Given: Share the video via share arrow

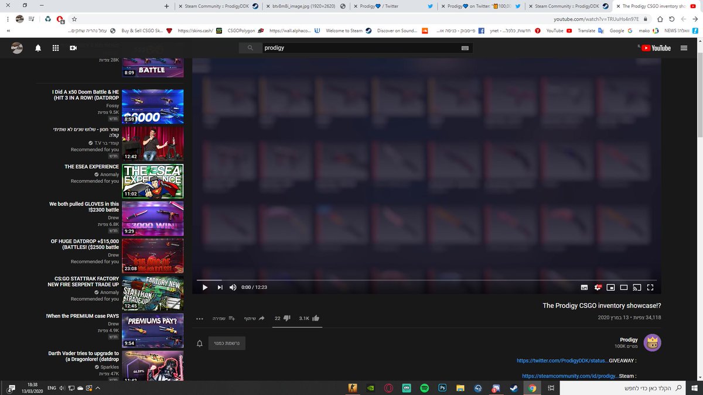Looking at the screenshot, I should pos(254,318).
